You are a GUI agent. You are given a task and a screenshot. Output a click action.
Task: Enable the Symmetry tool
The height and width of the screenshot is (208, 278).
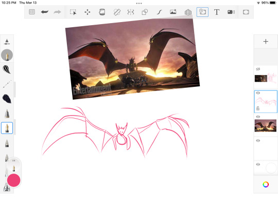click(x=131, y=12)
